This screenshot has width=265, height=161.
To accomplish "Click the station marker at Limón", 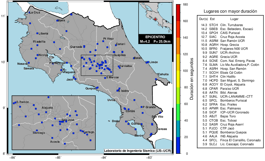I will [x=148, y=62].
